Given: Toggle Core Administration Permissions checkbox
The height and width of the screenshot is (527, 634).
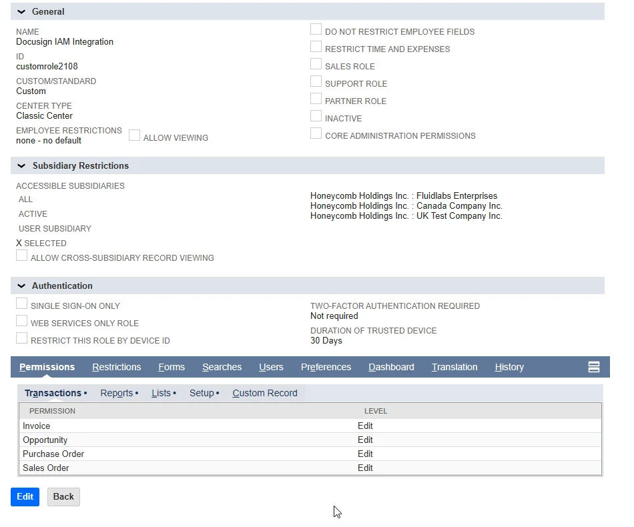Looking at the screenshot, I should pos(316,134).
